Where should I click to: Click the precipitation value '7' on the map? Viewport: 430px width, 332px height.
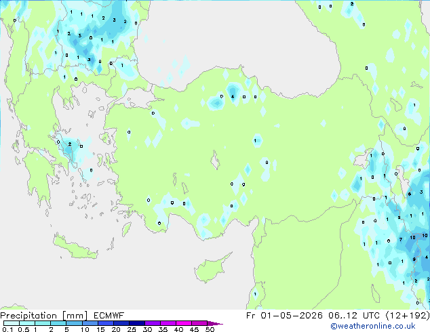pyautogui.click(x=401, y=240)
